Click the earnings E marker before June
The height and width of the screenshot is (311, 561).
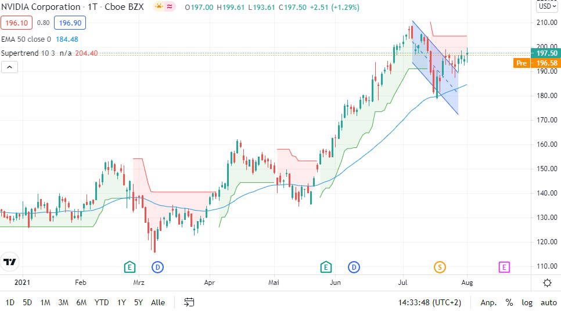326,267
